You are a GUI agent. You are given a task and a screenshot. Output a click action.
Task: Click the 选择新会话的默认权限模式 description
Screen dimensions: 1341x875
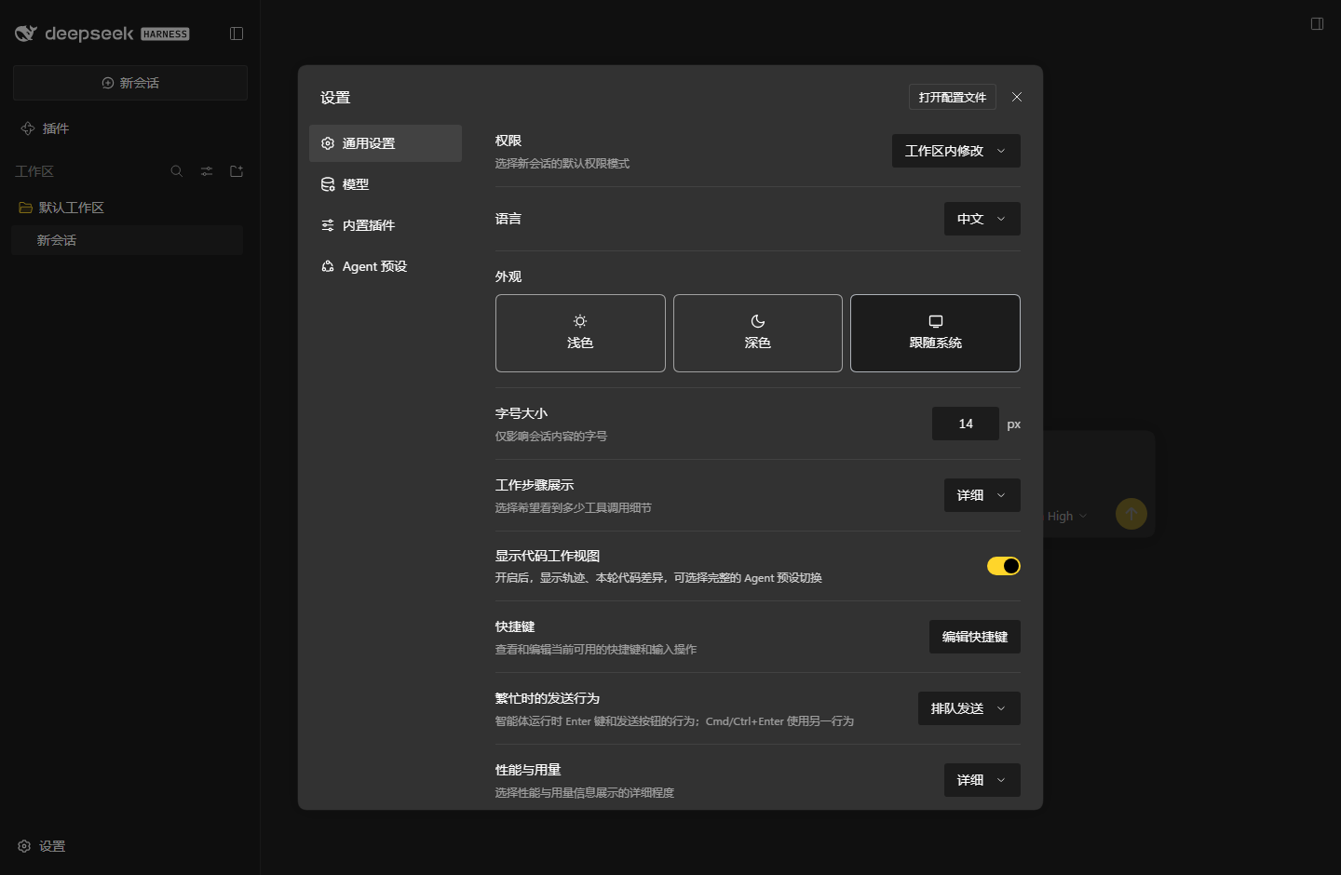562,163
